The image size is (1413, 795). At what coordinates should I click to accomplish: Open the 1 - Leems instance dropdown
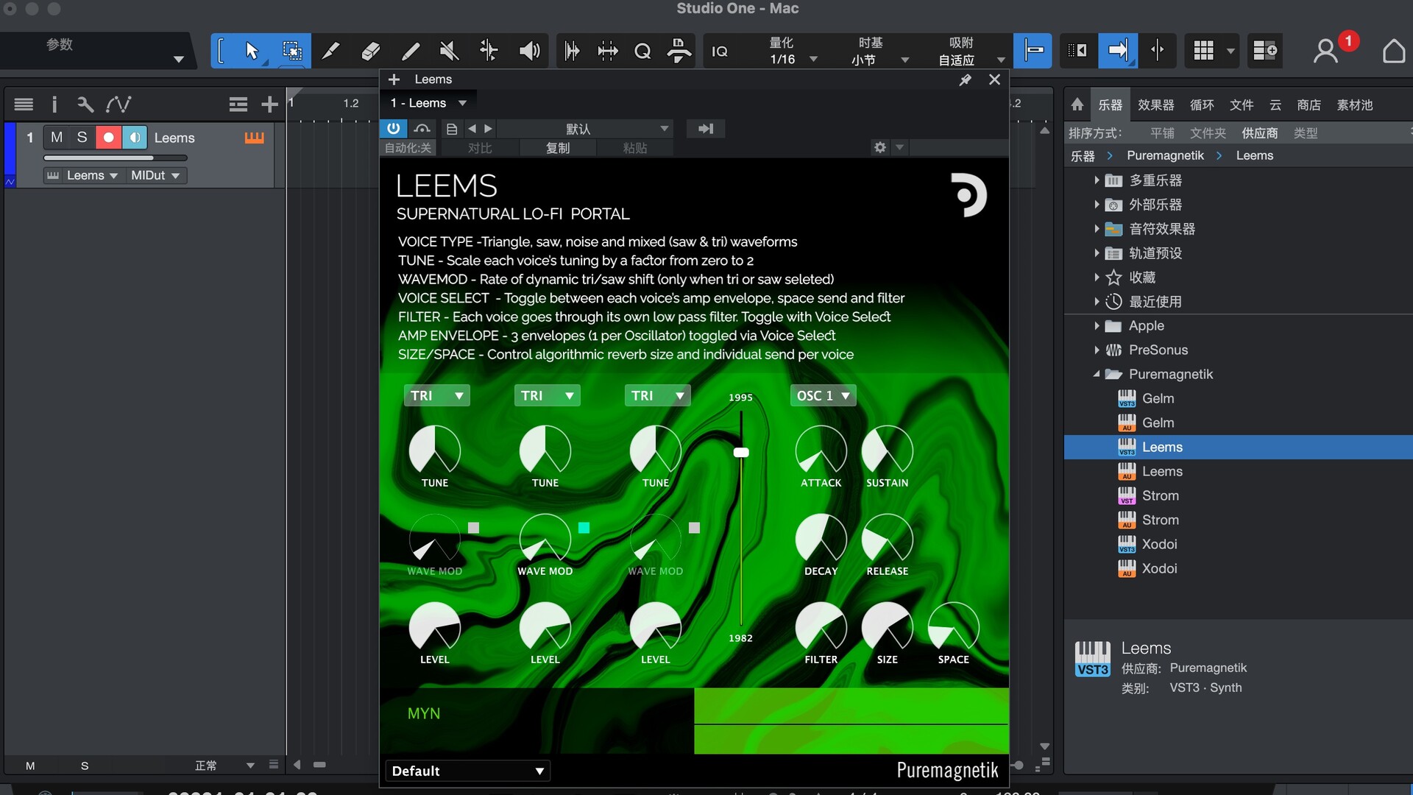click(x=428, y=103)
